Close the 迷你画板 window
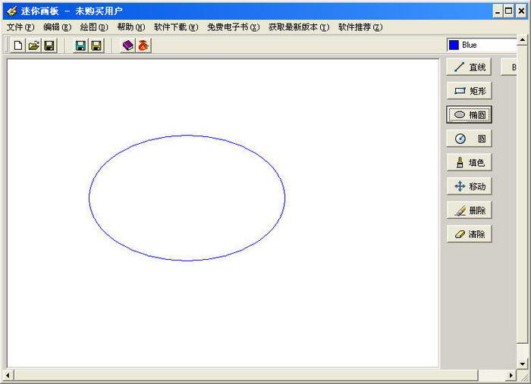This screenshot has height=384, width=531. pyautogui.click(x=521, y=11)
